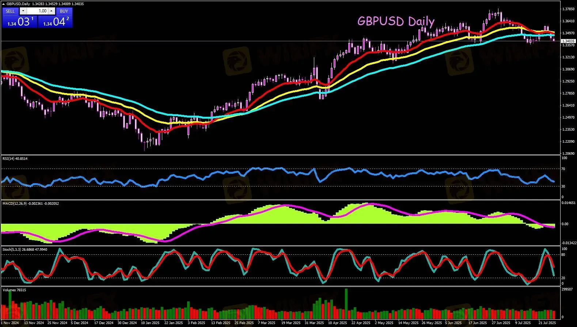Click the BUY button in the one-click trading panel
Screen dimensions: 577x327
point(64,11)
